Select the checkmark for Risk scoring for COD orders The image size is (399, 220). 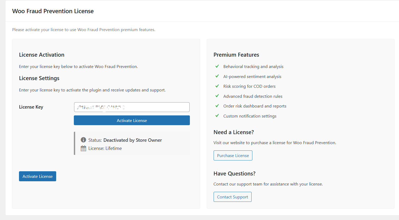(x=217, y=86)
